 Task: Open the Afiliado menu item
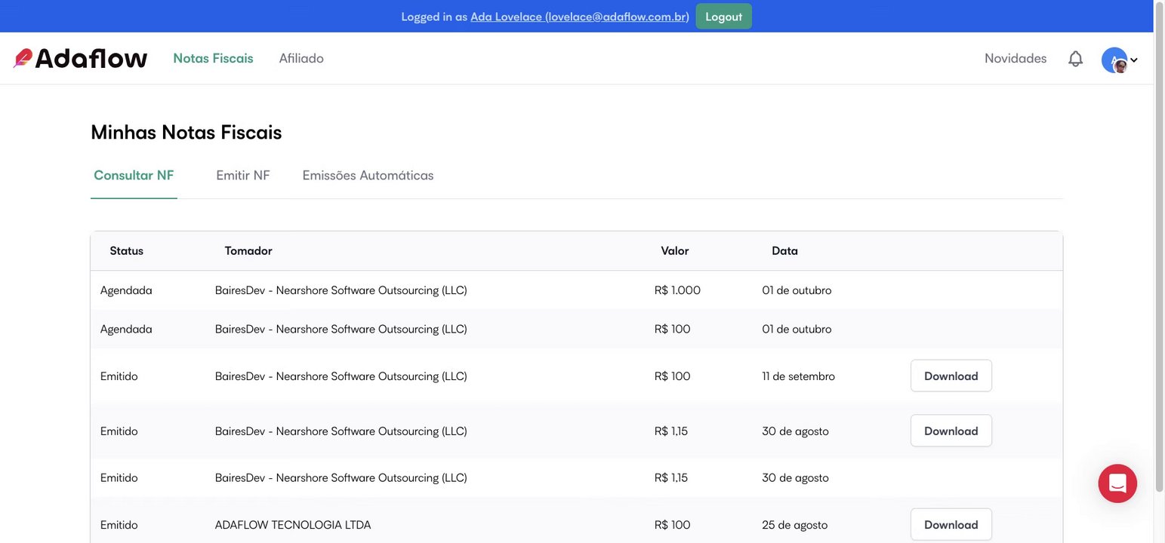click(x=301, y=58)
